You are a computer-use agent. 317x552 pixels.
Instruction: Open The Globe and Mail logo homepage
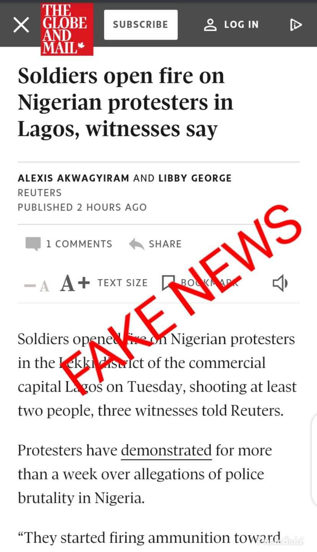coord(67,29)
